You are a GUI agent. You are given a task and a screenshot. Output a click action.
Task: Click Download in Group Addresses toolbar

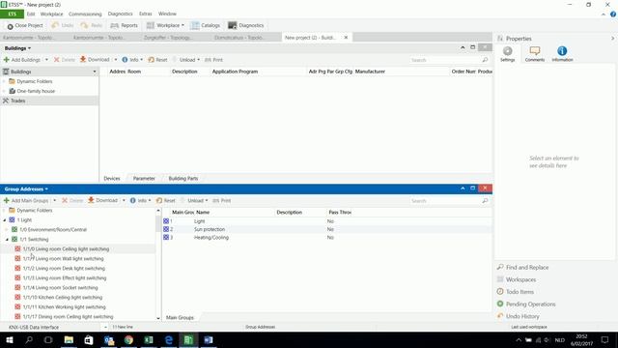click(103, 201)
